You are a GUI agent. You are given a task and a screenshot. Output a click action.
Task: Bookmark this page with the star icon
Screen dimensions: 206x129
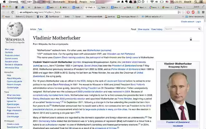tap(183, 12)
